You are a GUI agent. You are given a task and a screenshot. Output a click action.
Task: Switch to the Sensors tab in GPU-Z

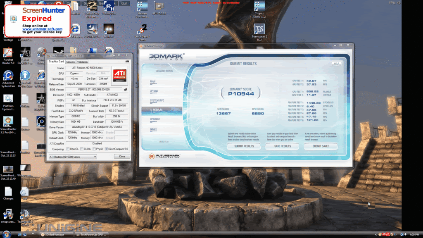70,62
